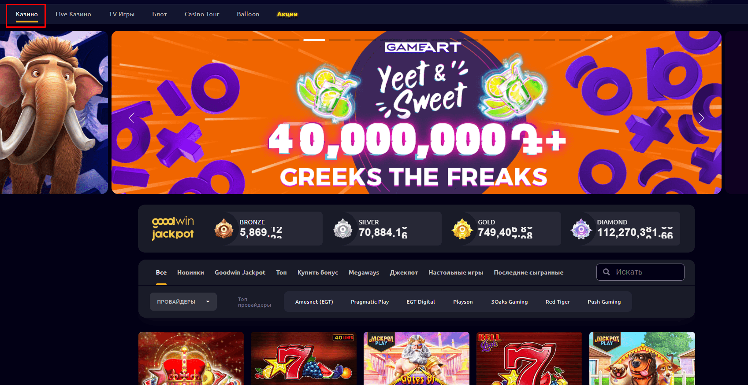Image resolution: width=748 pixels, height=385 pixels.
Task: Click the previous banner arrow
Action: [131, 118]
